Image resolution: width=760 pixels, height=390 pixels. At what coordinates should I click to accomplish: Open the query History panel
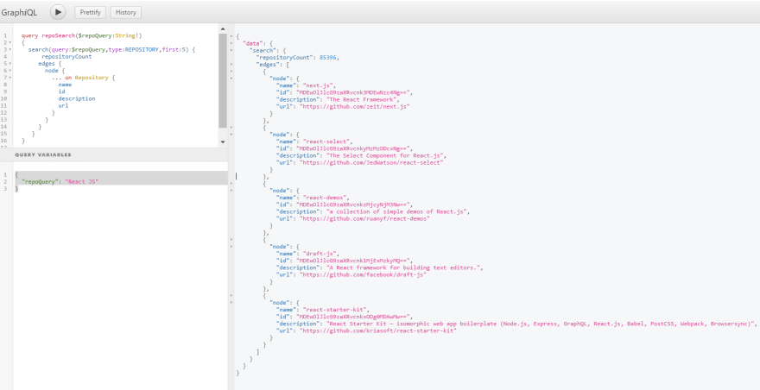125,13
